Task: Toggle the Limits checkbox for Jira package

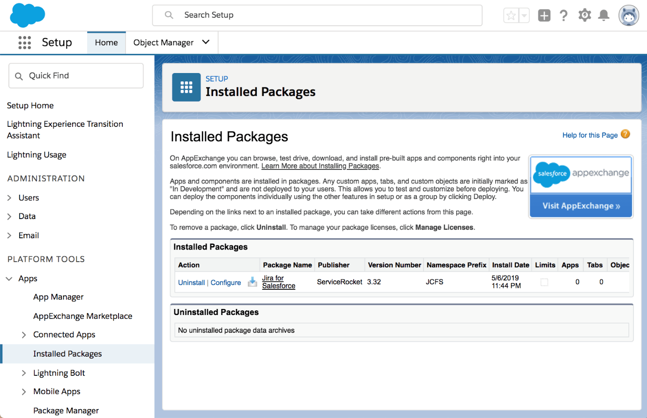Action: 544,282
